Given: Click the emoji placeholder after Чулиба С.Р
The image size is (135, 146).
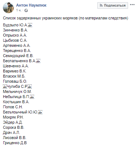Looking at the screenshot, I should [x=30, y=87].
